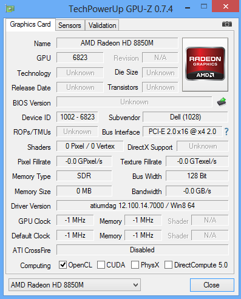Toggle the PhysX checkbox
This screenshot has height=299, width=241.
tap(135, 264)
